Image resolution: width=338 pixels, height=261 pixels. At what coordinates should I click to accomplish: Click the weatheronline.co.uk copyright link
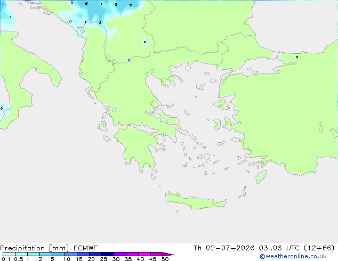(x=293, y=256)
